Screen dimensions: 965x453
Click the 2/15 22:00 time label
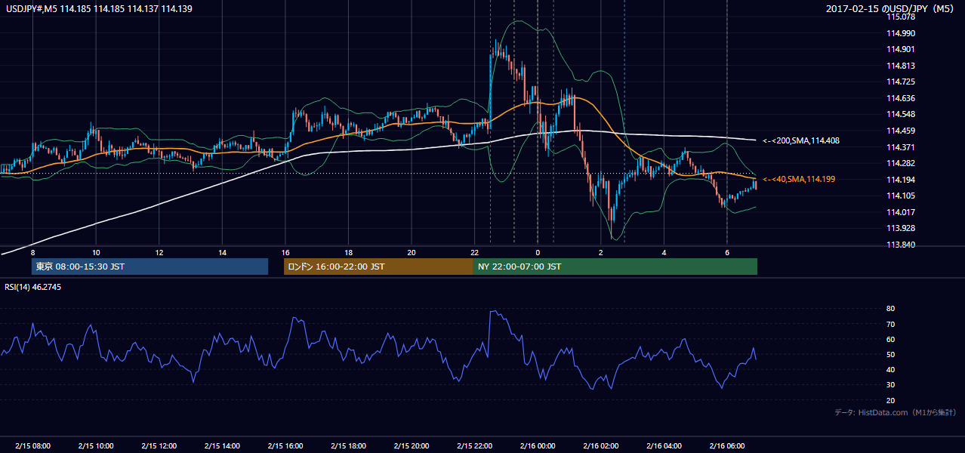[x=474, y=445]
